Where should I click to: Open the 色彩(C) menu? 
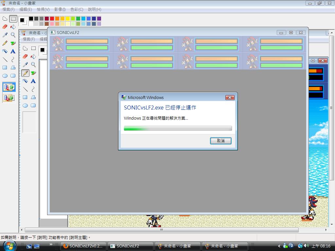click(77, 9)
